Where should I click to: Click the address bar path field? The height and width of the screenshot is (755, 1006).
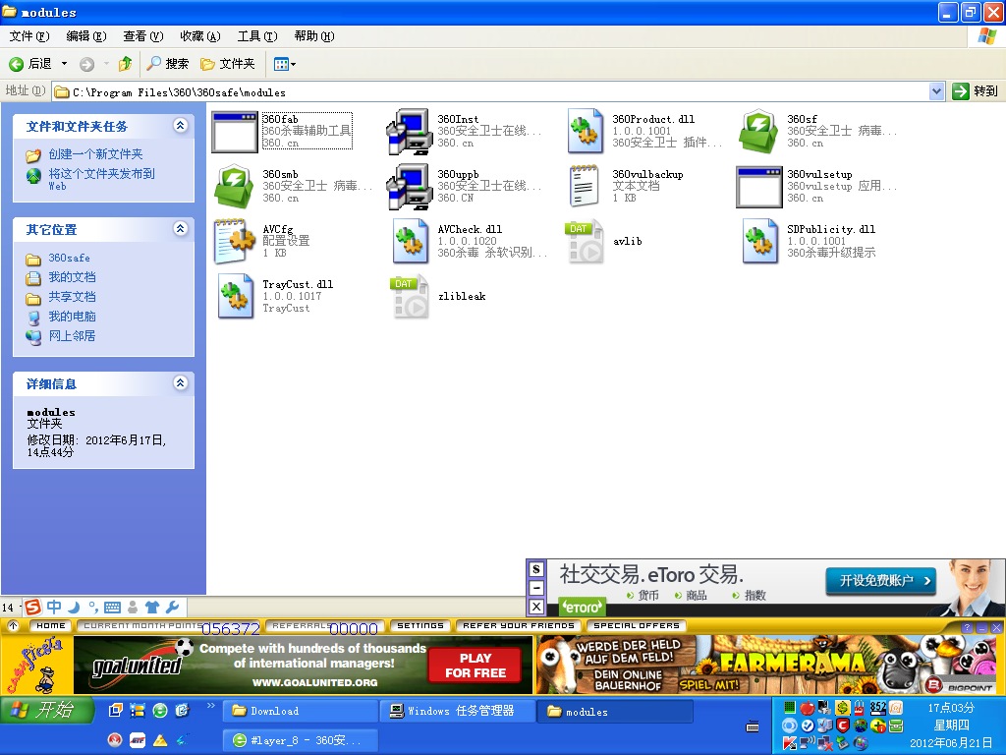click(490, 91)
